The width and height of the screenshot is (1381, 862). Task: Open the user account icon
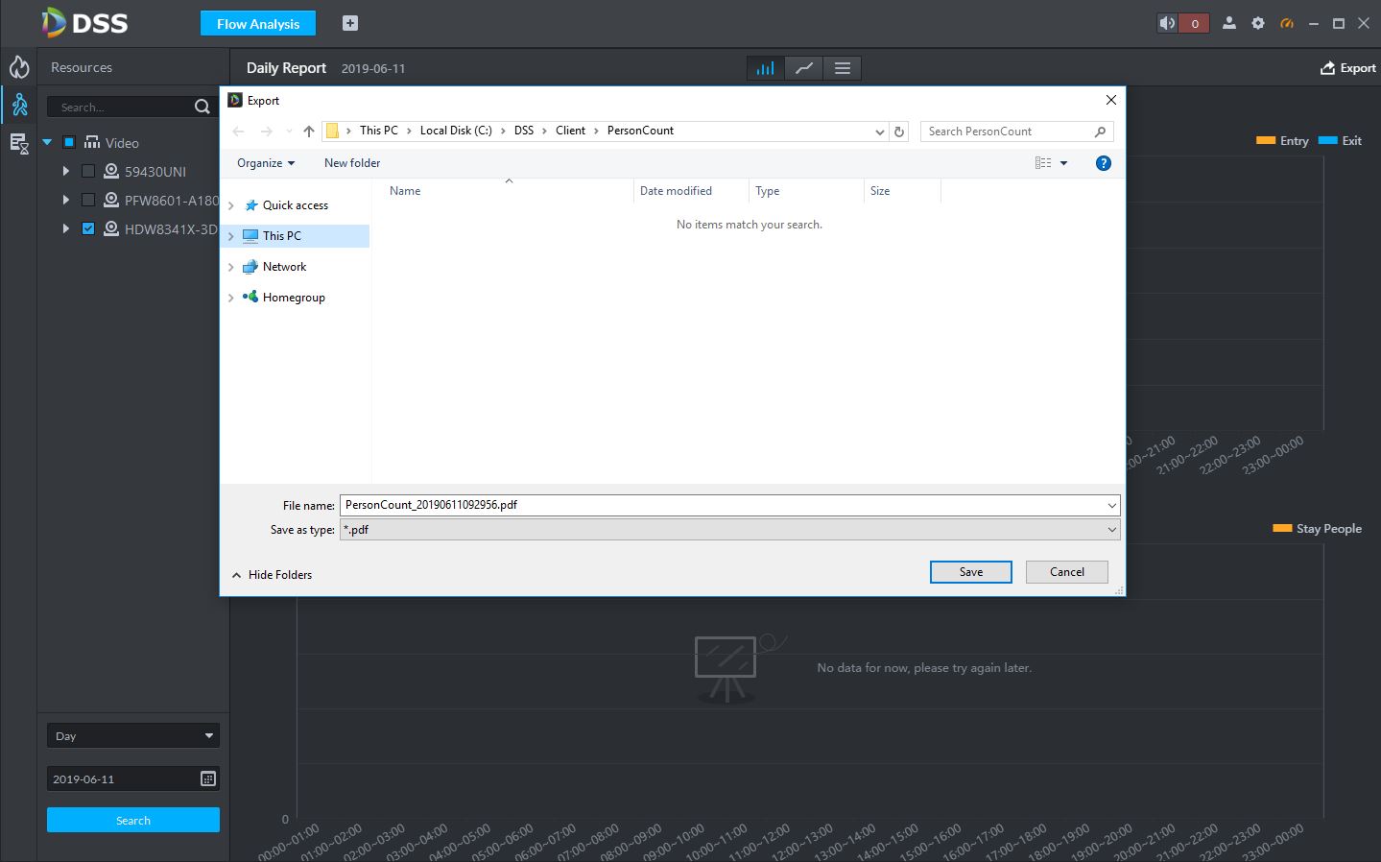click(x=1228, y=23)
